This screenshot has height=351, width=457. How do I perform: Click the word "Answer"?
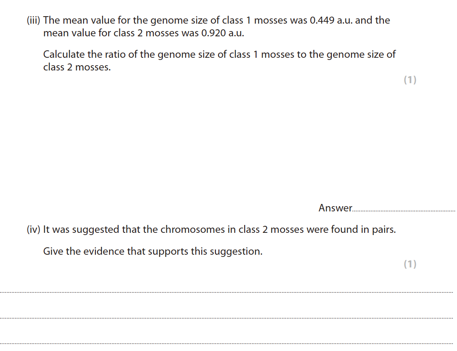[x=335, y=208]
